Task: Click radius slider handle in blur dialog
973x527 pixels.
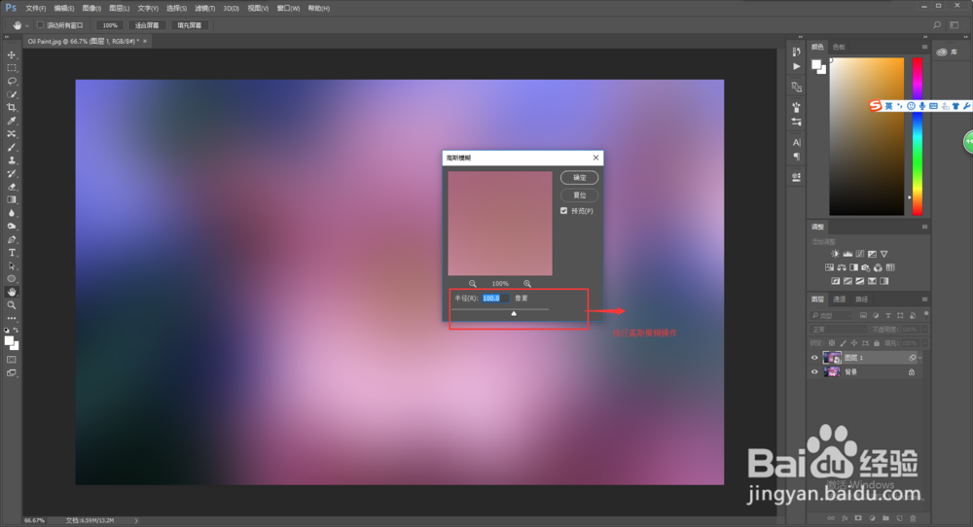Action: click(513, 314)
